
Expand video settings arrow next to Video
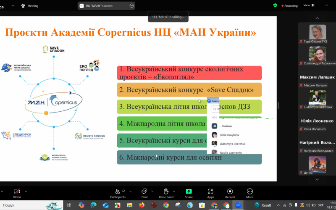[26, 191]
